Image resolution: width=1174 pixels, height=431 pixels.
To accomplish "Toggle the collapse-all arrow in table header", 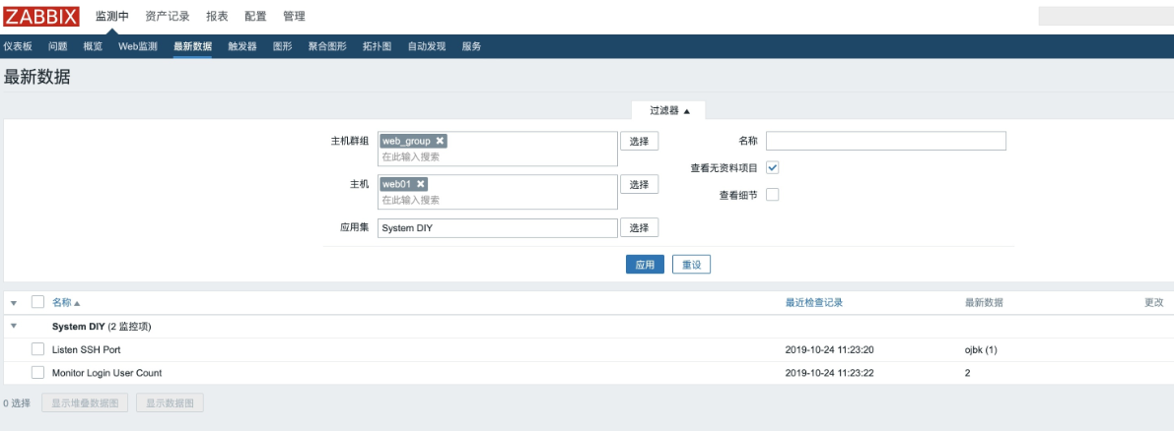I will [14, 303].
